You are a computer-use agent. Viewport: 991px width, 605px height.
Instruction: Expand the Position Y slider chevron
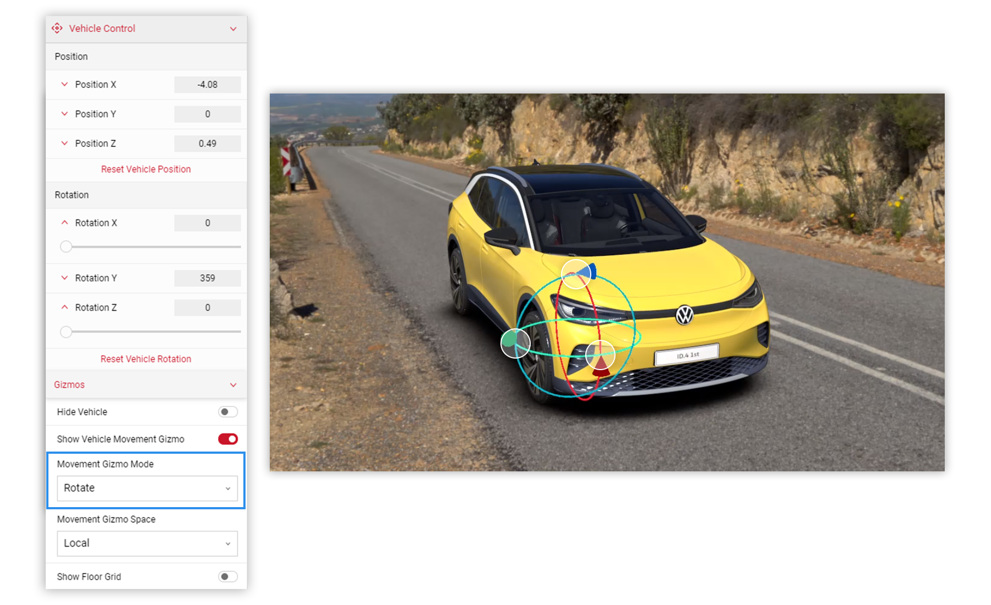pos(64,114)
